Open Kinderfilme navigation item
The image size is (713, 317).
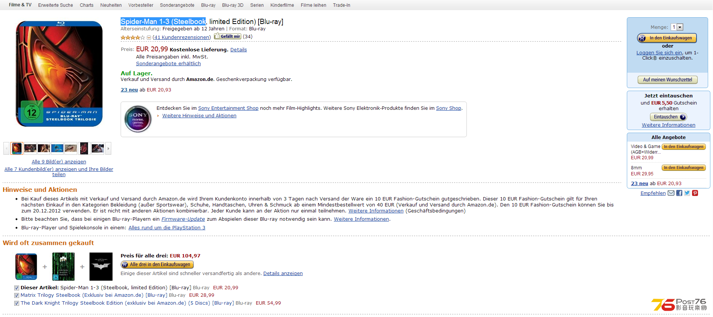[282, 5]
